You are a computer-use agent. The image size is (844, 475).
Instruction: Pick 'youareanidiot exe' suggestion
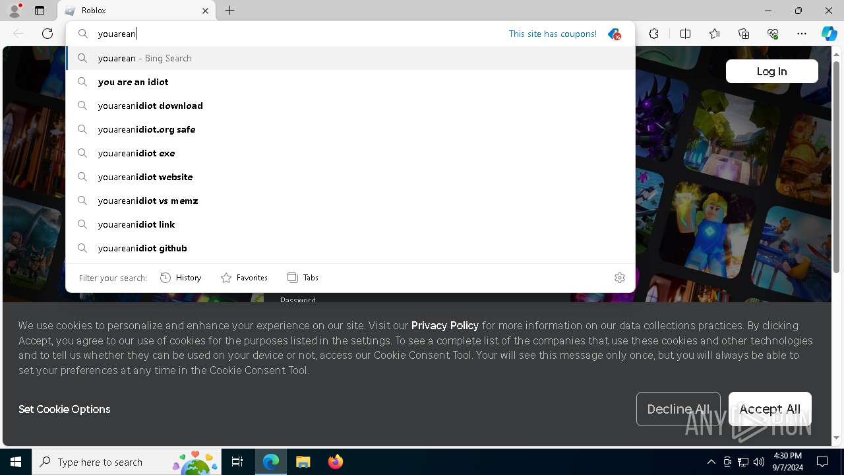click(x=351, y=153)
